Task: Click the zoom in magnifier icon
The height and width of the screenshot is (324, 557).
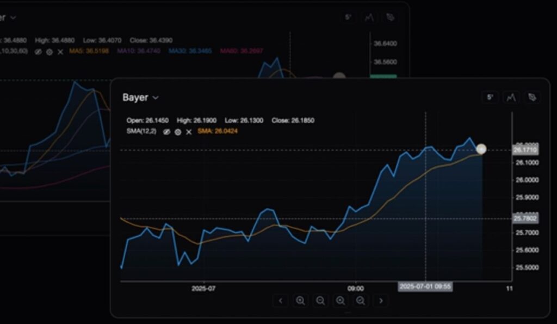Action: [300, 301]
